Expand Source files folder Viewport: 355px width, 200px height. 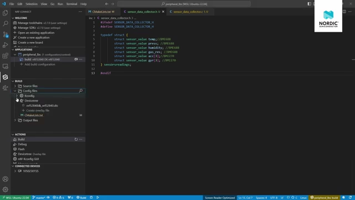coord(15,86)
